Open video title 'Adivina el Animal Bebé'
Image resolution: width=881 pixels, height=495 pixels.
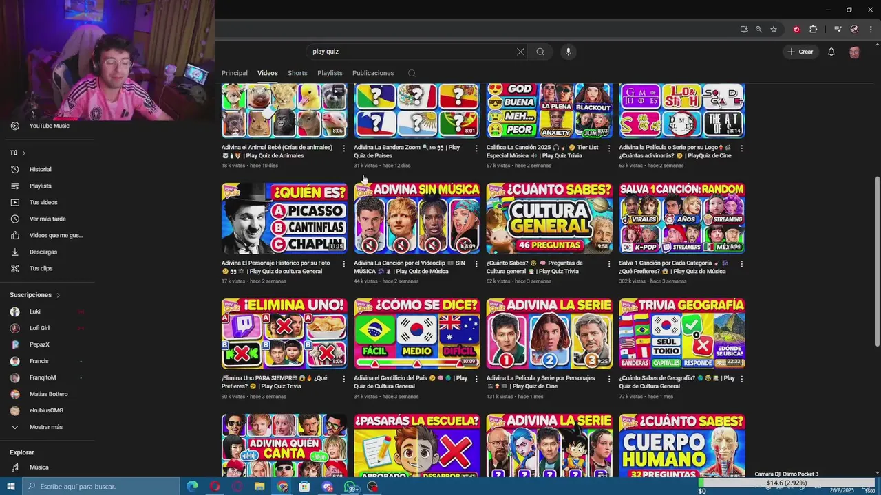point(277,151)
